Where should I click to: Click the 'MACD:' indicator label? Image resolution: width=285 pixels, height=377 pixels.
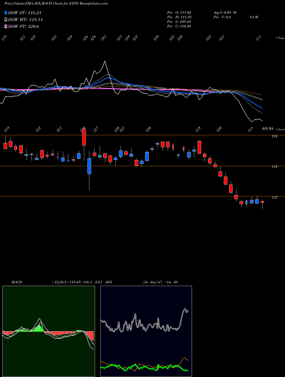point(17,282)
